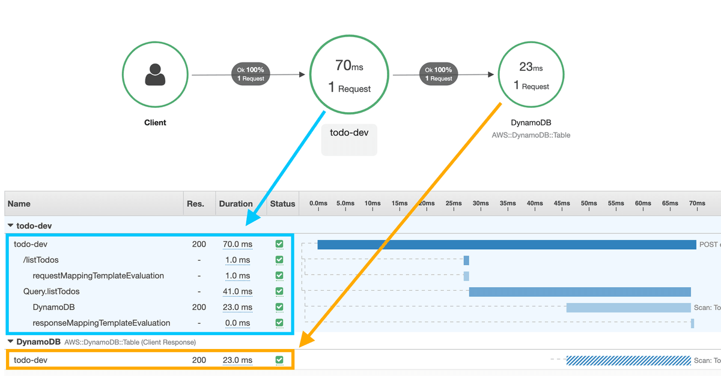Image resolution: width=721 pixels, height=376 pixels.
Task: Click the Name column header
Action: coord(19,203)
